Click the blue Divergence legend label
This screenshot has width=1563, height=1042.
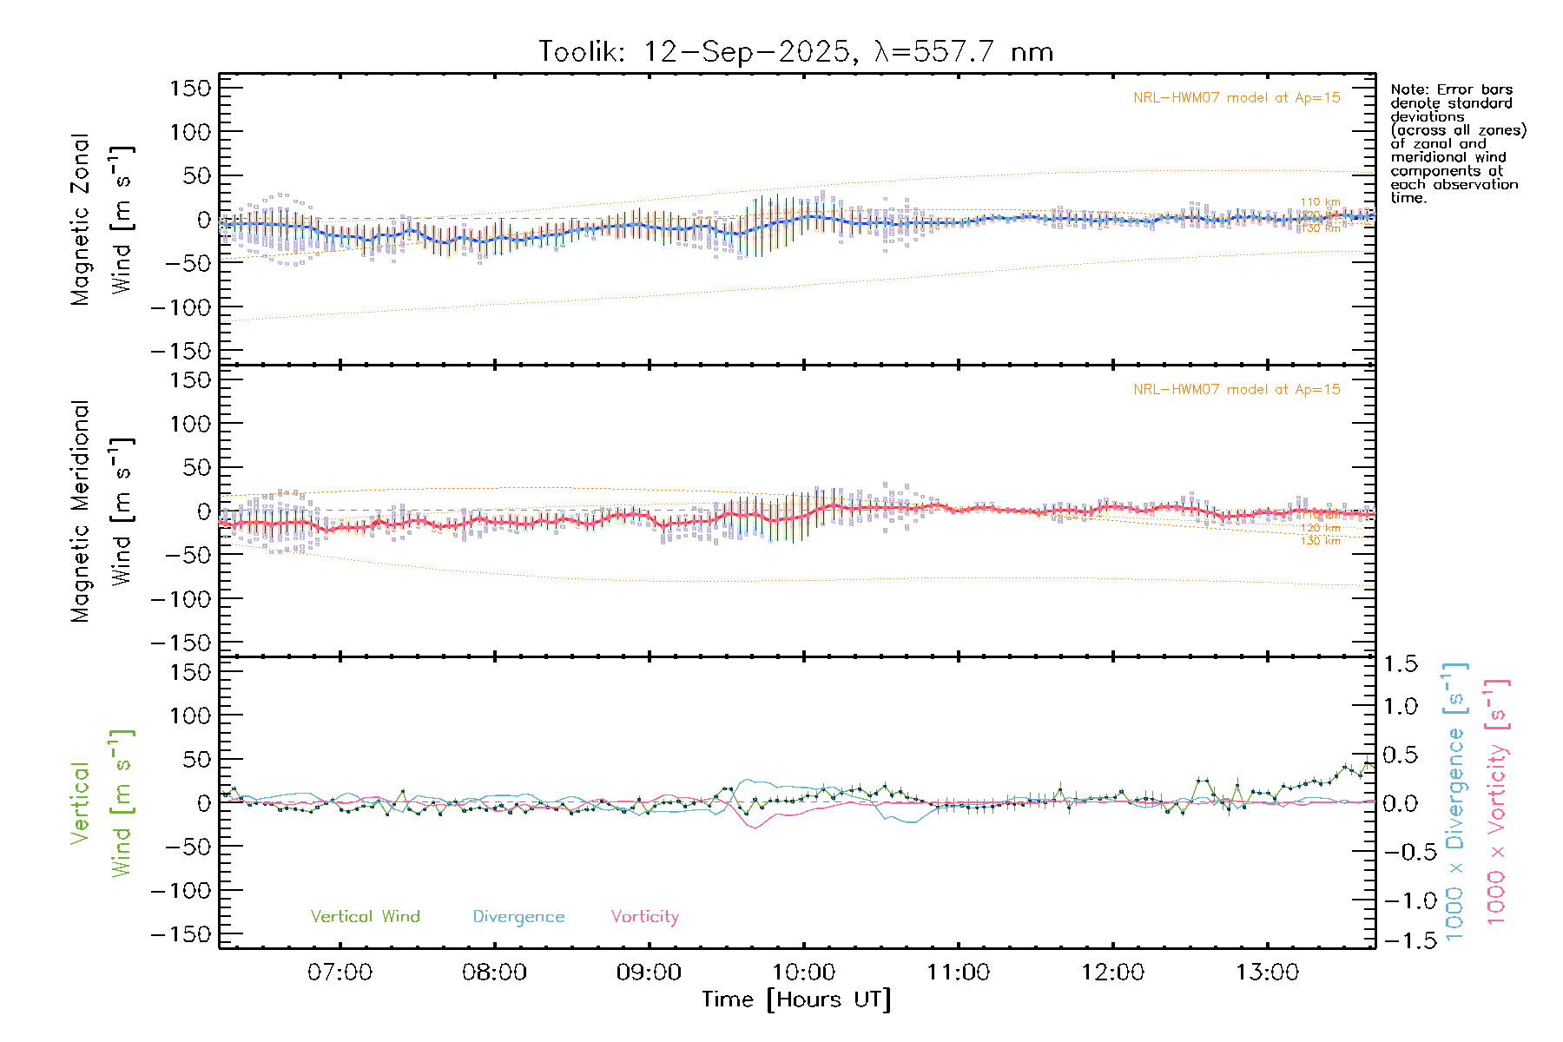(x=518, y=917)
